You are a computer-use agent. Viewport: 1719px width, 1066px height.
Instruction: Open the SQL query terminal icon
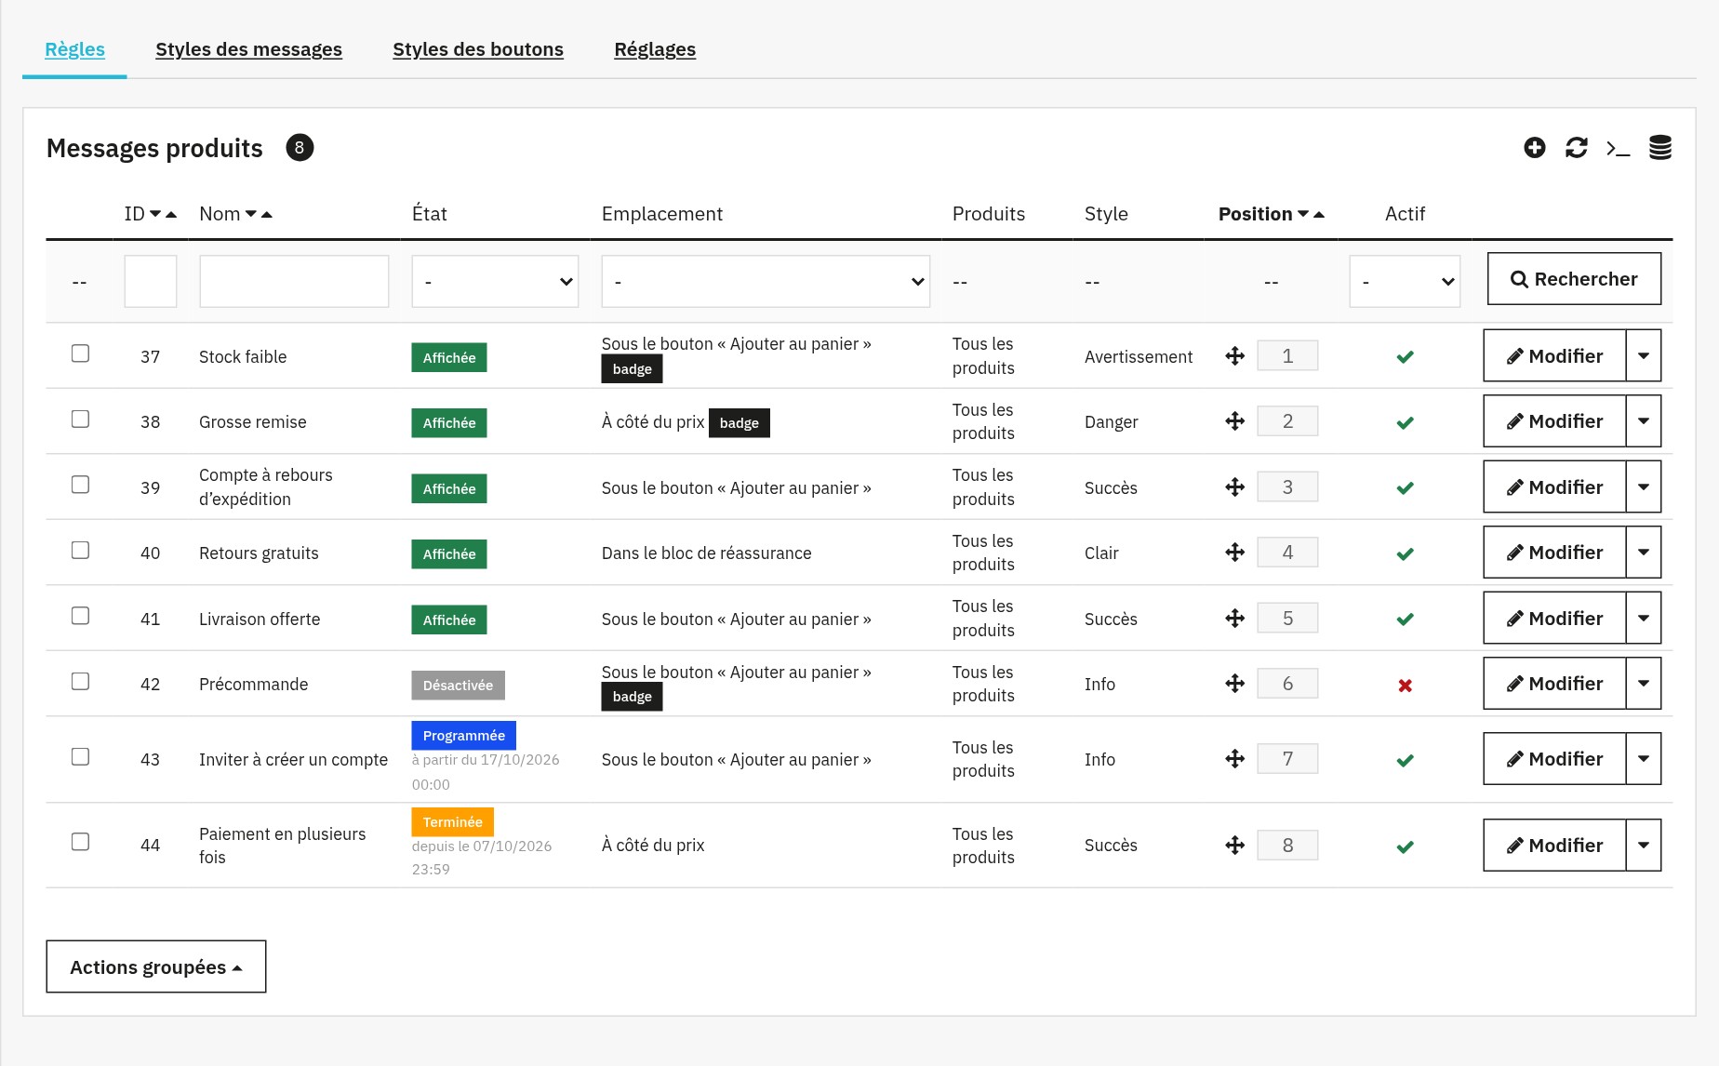coord(1619,148)
